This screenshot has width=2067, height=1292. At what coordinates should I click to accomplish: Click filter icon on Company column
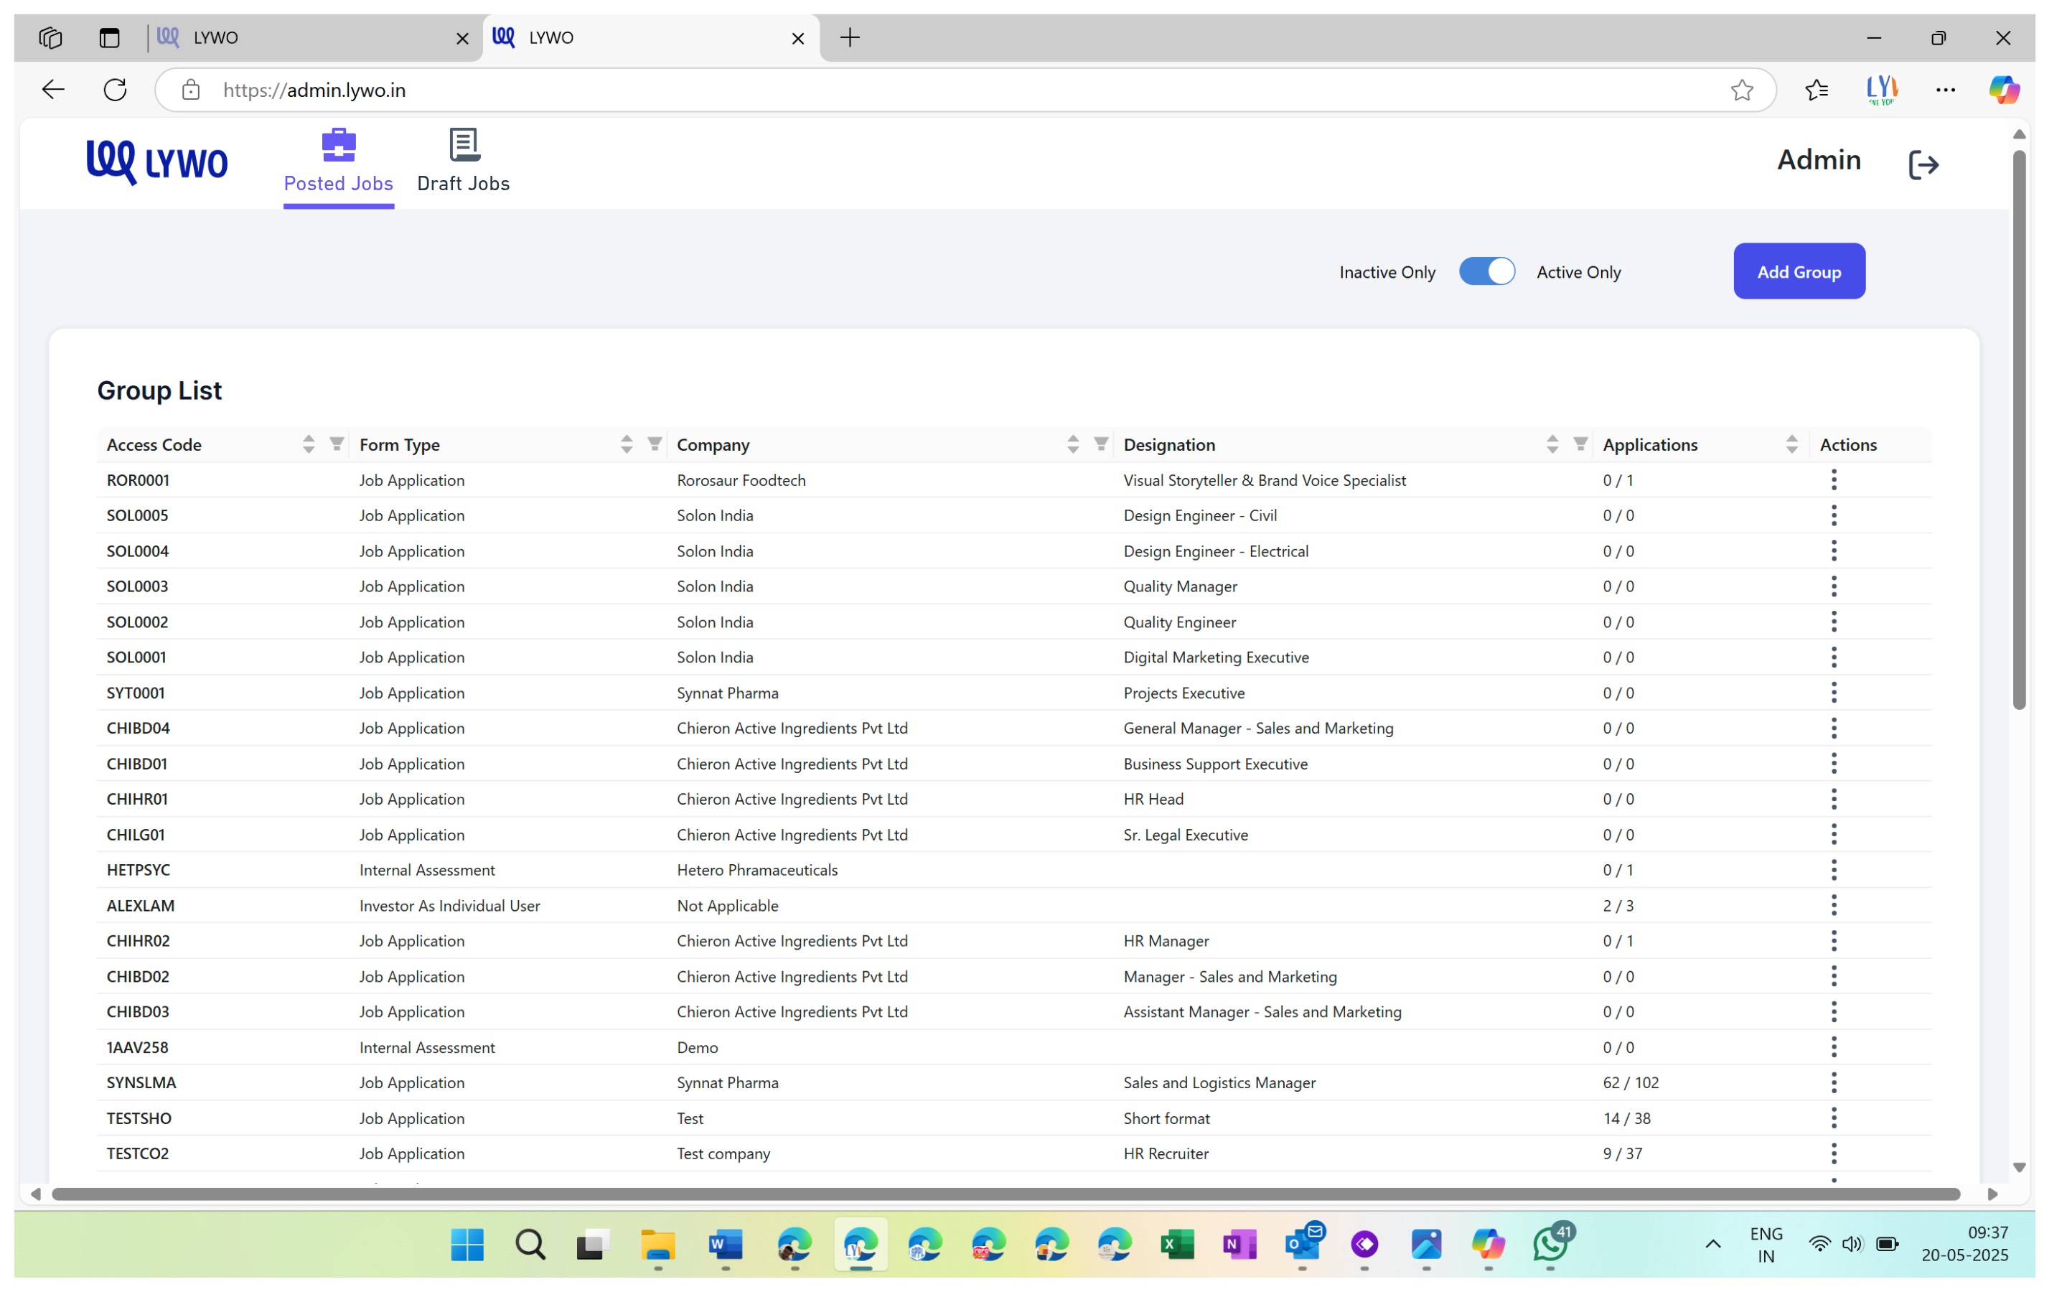pyautogui.click(x=1100, y=444)
